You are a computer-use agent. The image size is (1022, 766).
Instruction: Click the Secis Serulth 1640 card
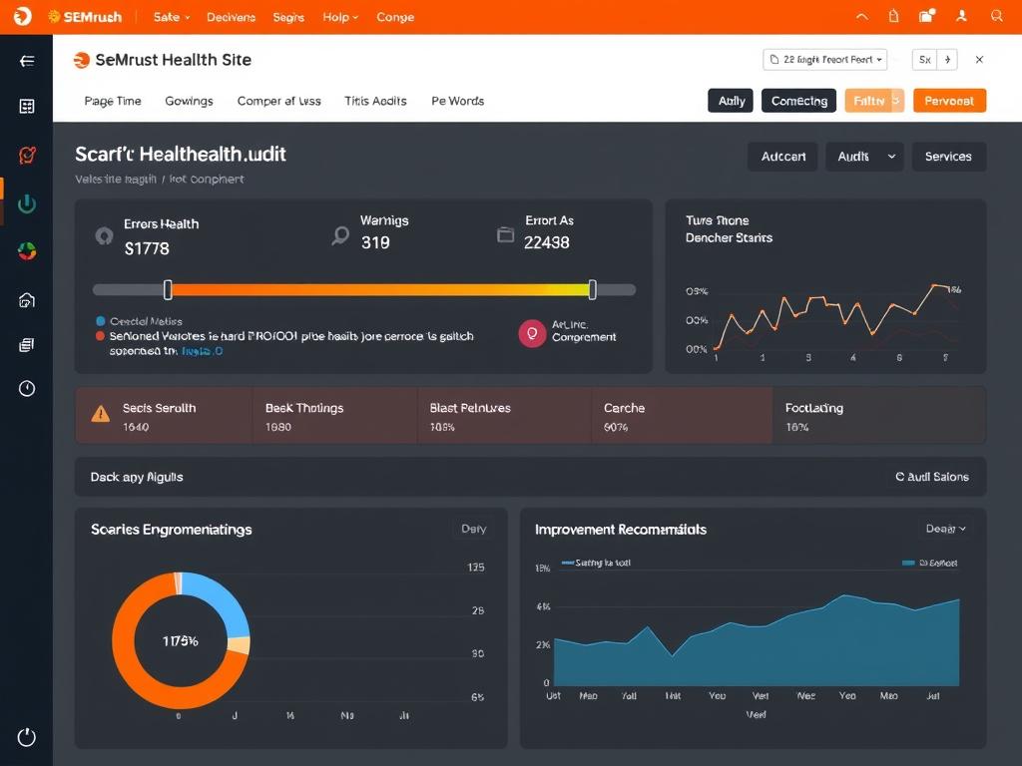click(164, 416)
